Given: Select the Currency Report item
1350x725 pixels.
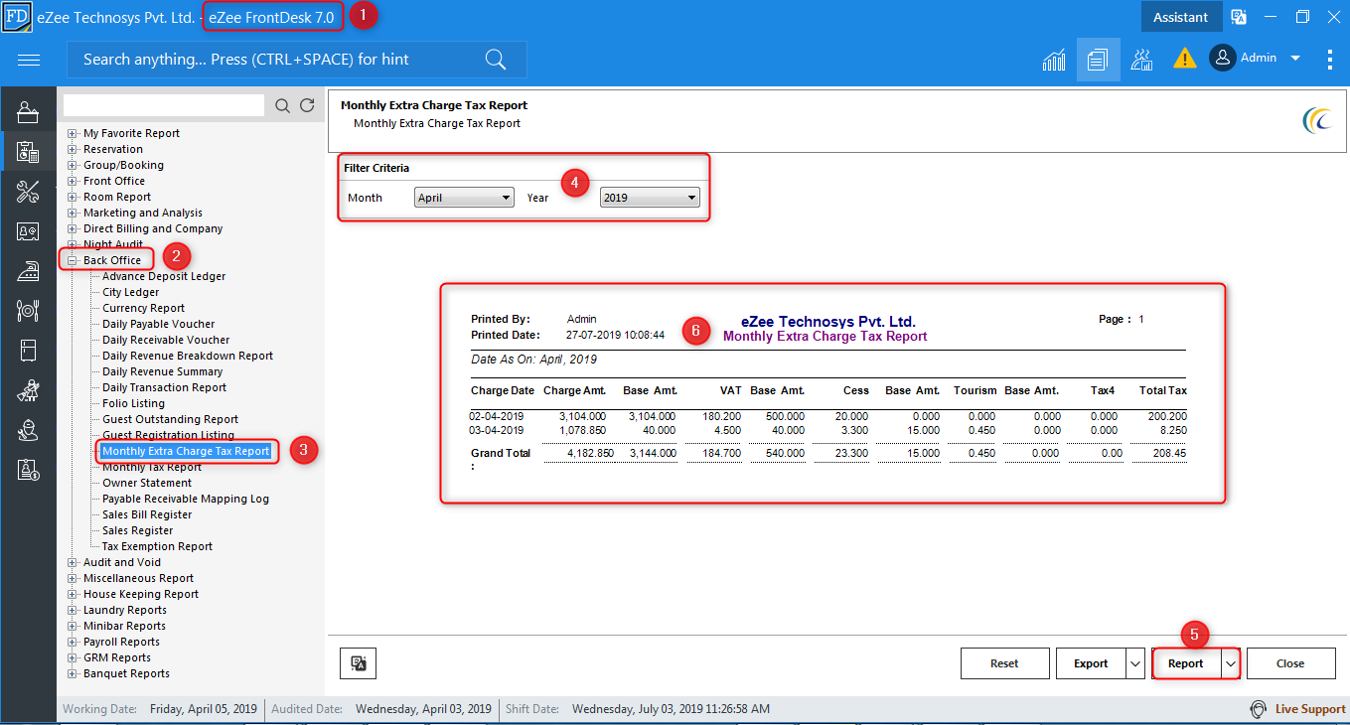Looking at the screenshot, I should [x=143, y=308].
